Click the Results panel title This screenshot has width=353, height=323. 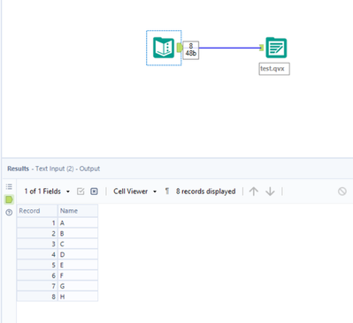point(53,169)
